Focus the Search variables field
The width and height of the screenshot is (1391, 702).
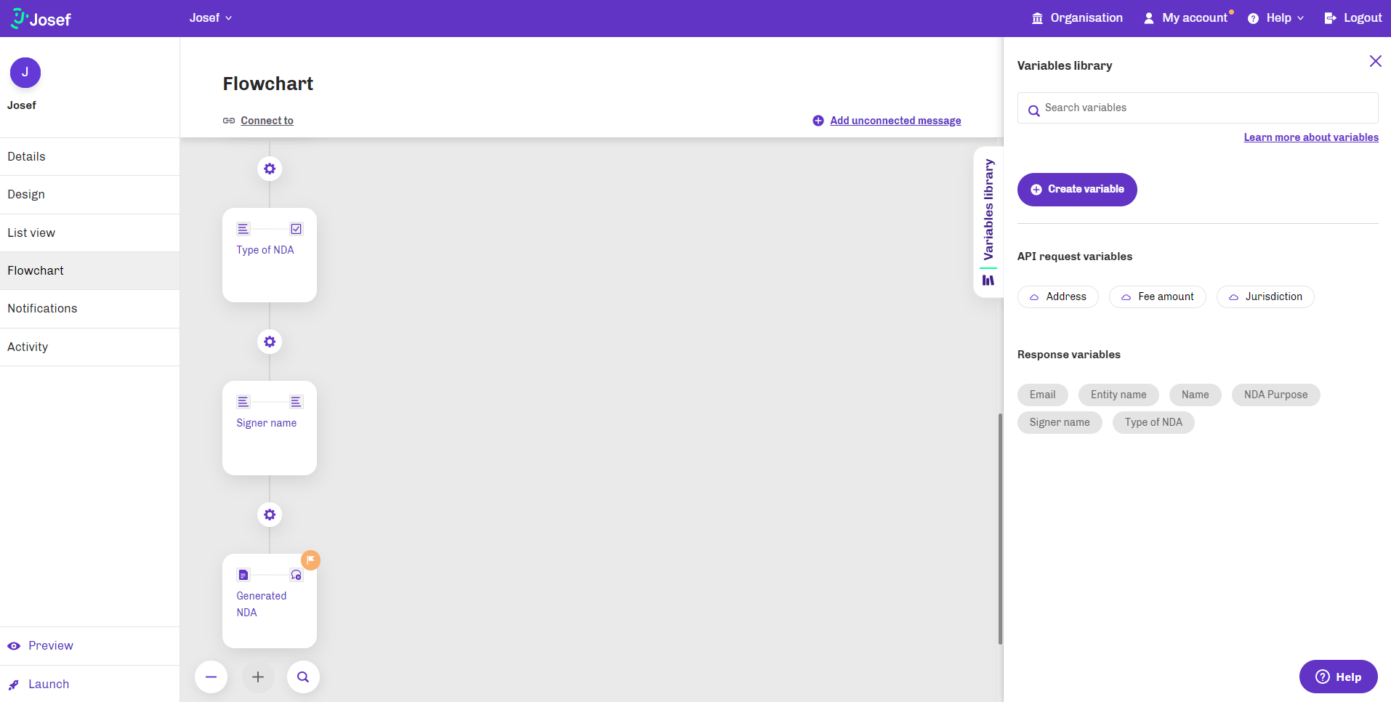coord(1198,108)
